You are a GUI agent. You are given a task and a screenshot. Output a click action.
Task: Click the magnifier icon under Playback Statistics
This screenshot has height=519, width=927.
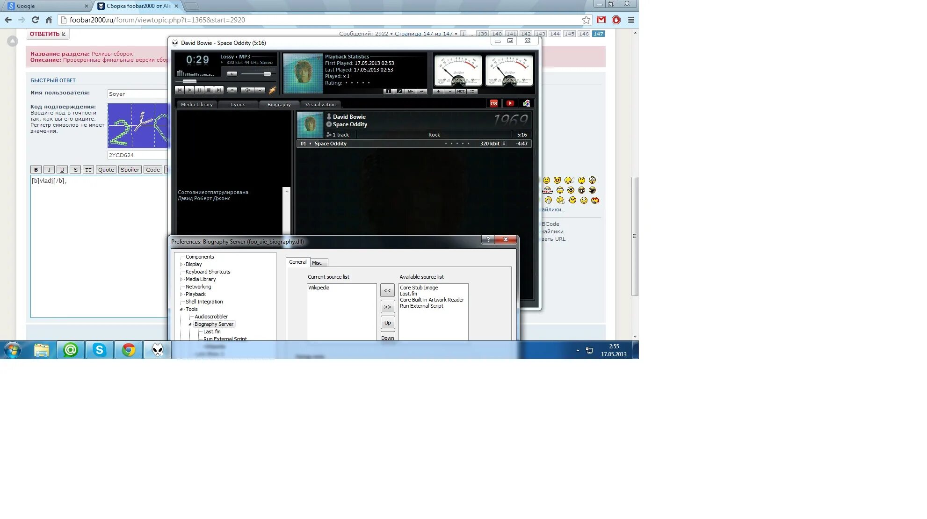[x=399, y=92]
